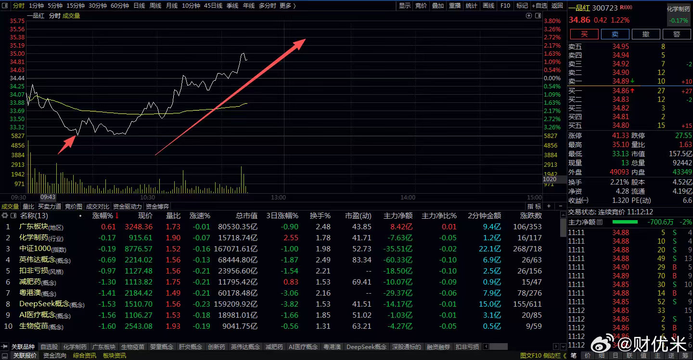This screenshot has height=360, width=693.
Task: Click the 图文F10 link at bottom
Action: tap(531, 356)
